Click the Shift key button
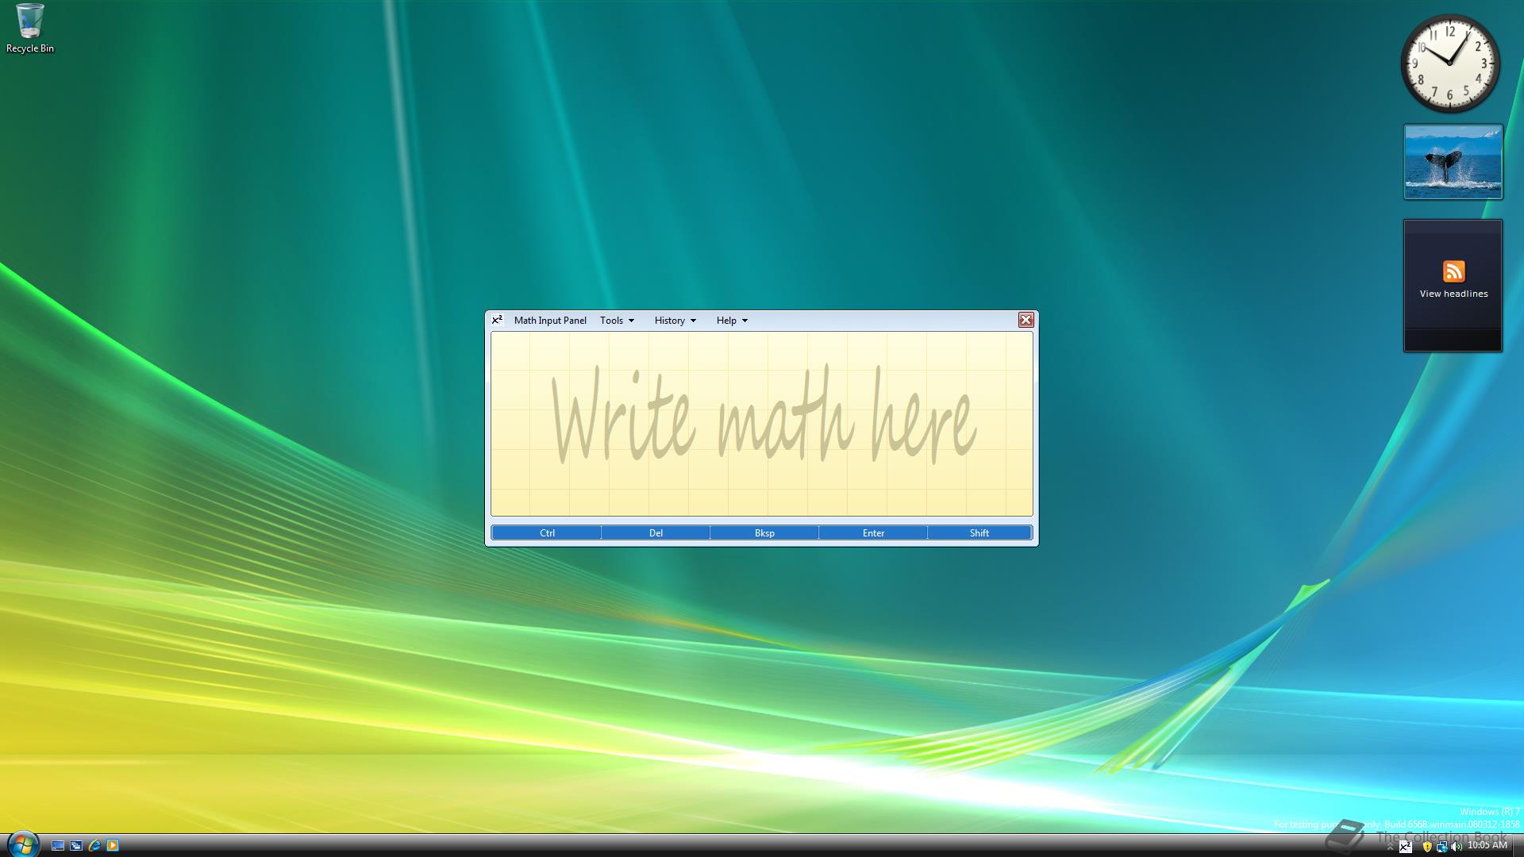 point(979,533)
